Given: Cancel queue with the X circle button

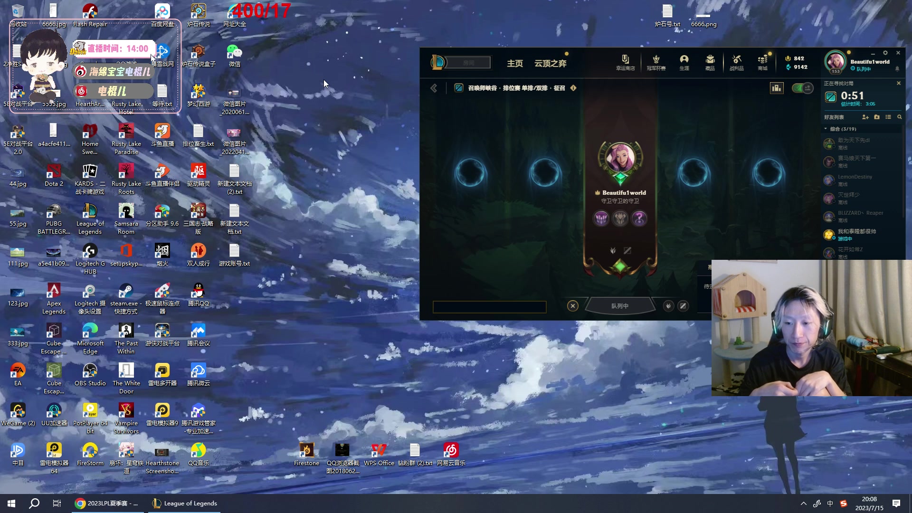Looking at the screenshot, I should point(573,306).
